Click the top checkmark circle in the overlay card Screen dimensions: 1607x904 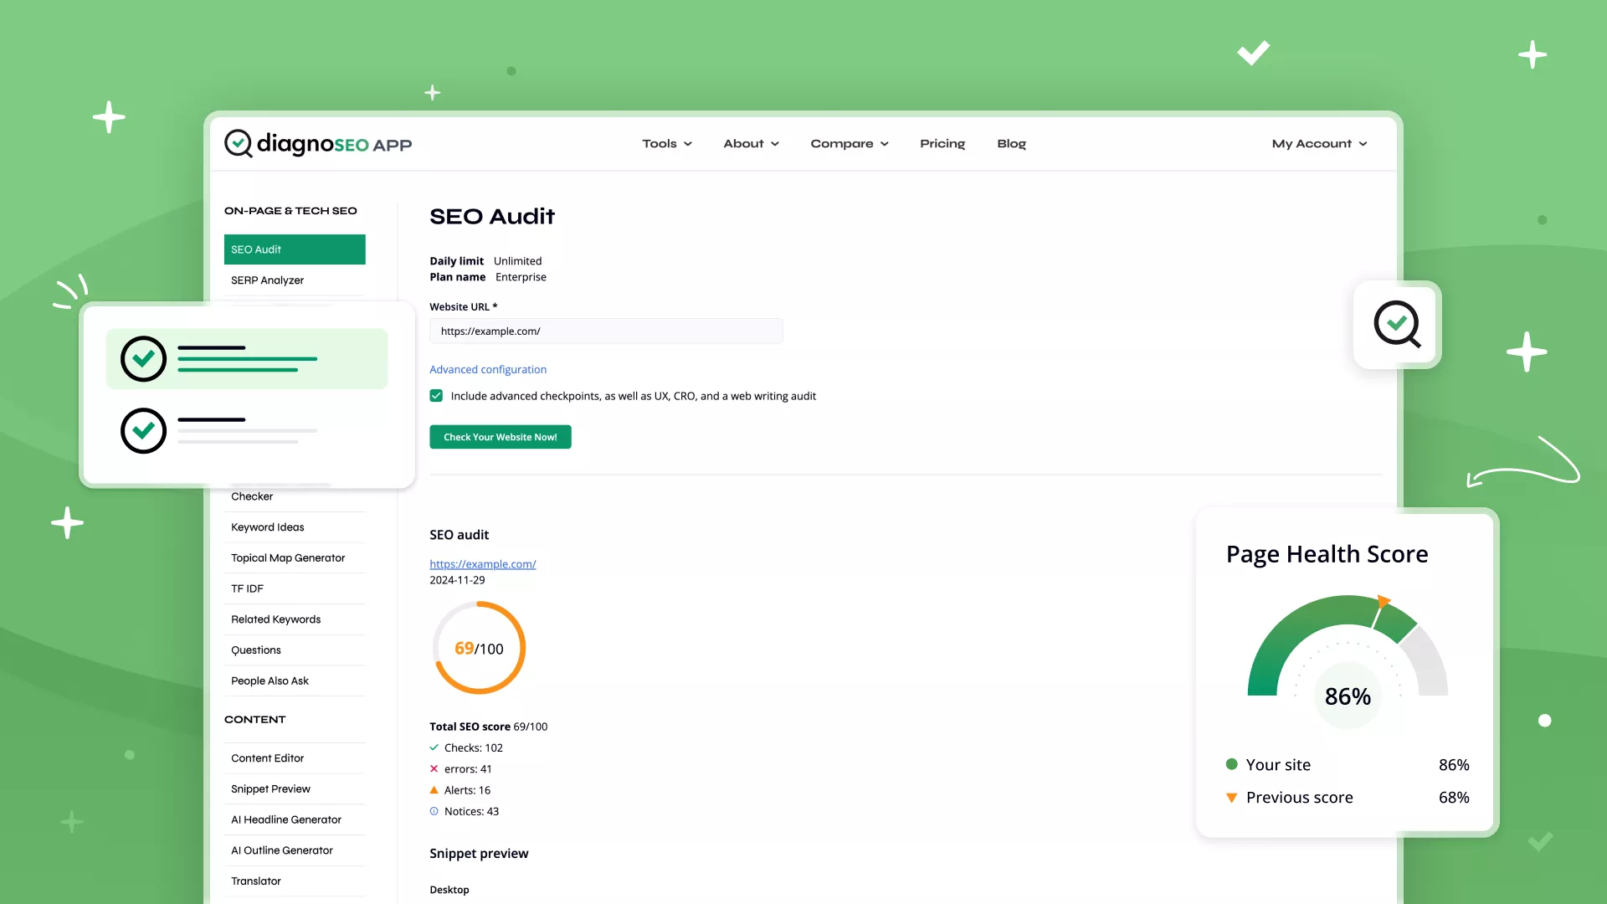point(143,359)
